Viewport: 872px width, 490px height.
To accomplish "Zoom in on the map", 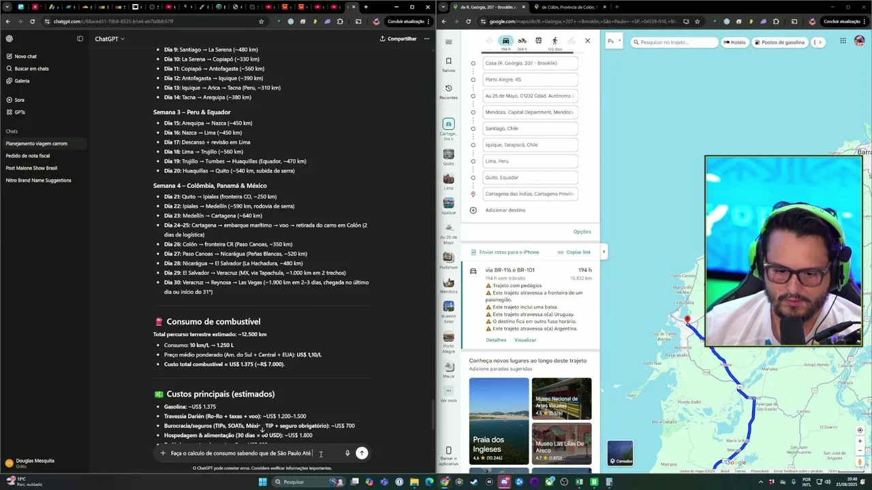I will 860,441.
